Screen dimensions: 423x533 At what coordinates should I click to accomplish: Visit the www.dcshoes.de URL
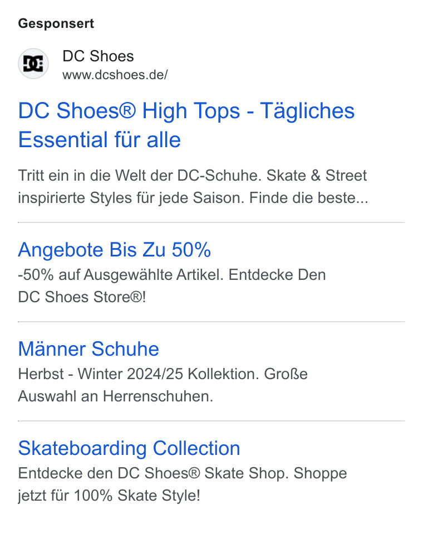115,75
